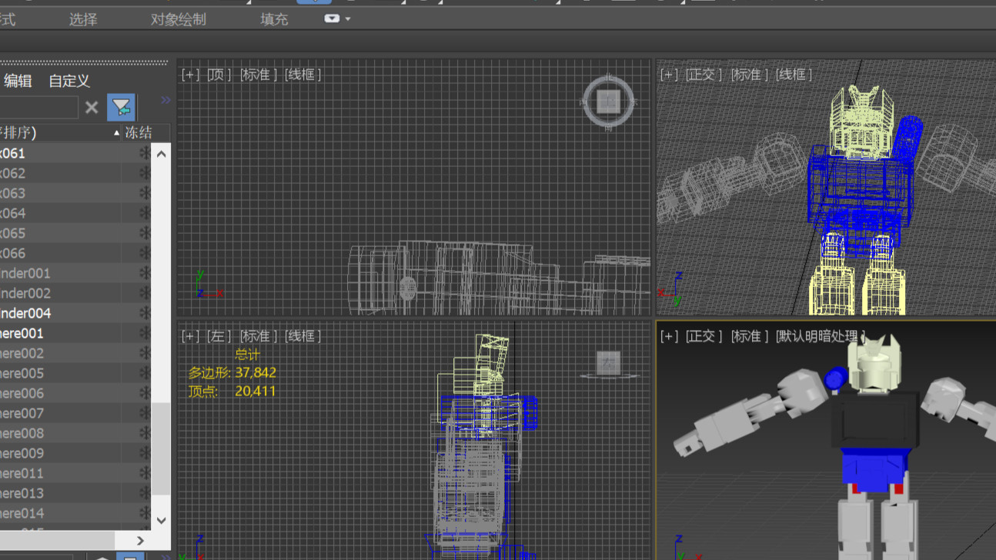Click the 线框 label in the left viewport
Screen dimensions: 996x560
click(x=303, y=336)
